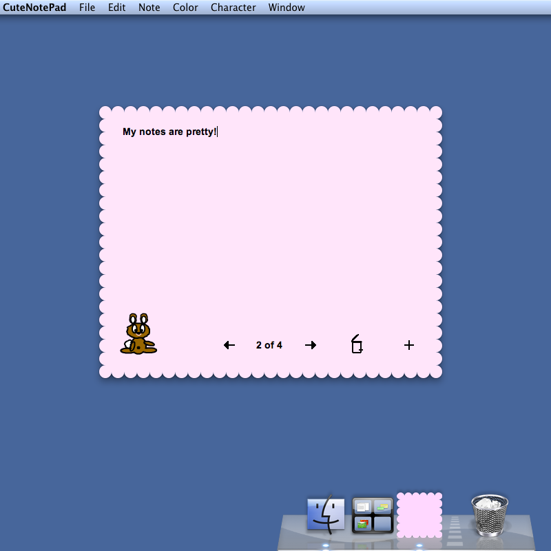Image resolution: width=551 pixels, height=551 pixels.
Task: Open the Color menu
Action: (x=185, y=8)
